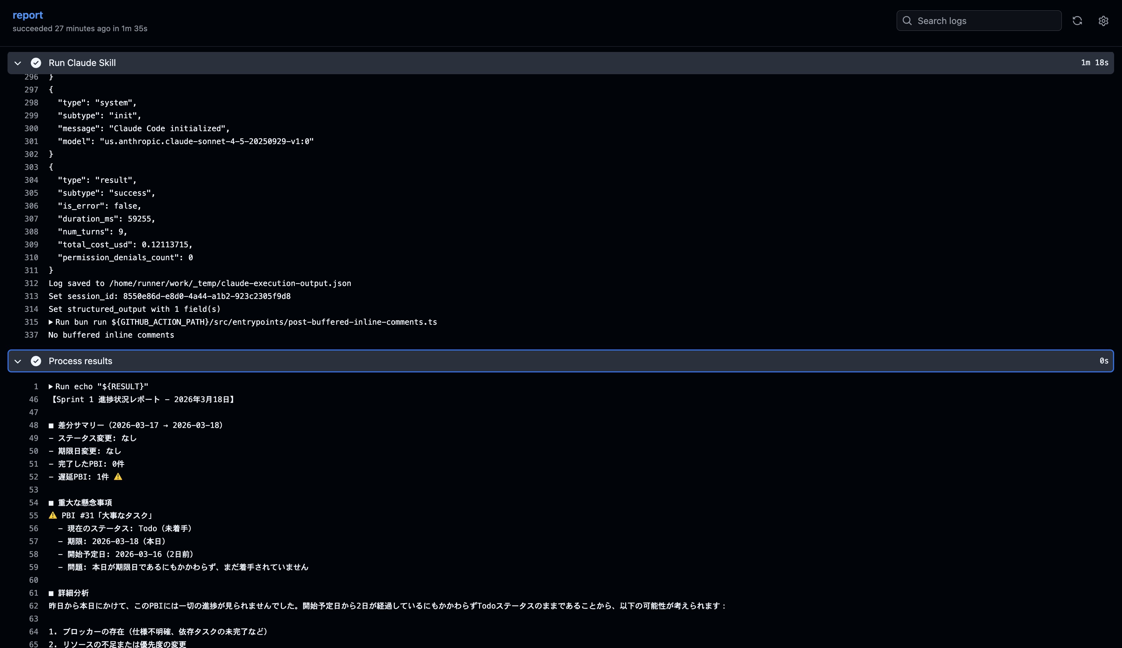Image resolution: width=1122 pixels, height=648 pixels.
Task: Open the workflow settings gear menu
Action: point(1103,20)
